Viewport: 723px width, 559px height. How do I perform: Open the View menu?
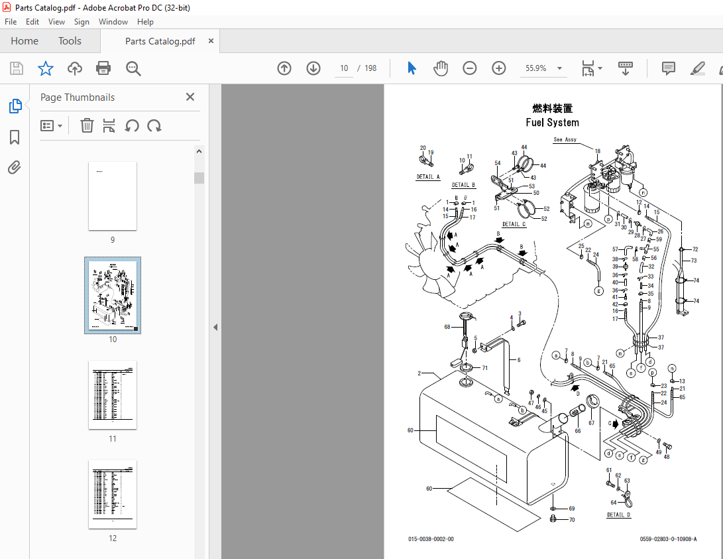point(56,22)
